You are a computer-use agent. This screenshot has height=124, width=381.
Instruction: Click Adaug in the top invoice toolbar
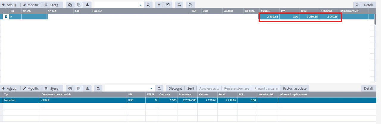[x=9, y=5]
